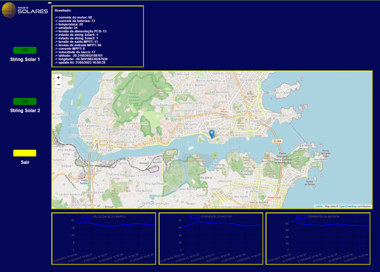
Task: Click the yellow Sair button
Action: click(25, 153)
